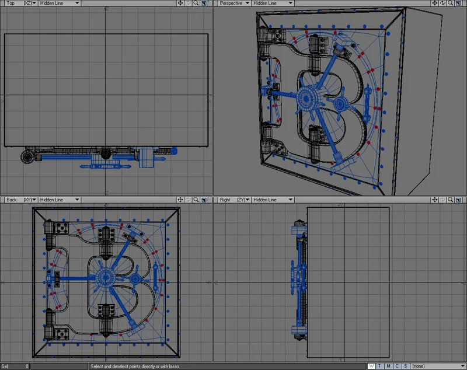The height and width of the screenshot is (370, 467).
Task: Click the zoom magnifier in the Right viewport
Action: coord(451,200)
